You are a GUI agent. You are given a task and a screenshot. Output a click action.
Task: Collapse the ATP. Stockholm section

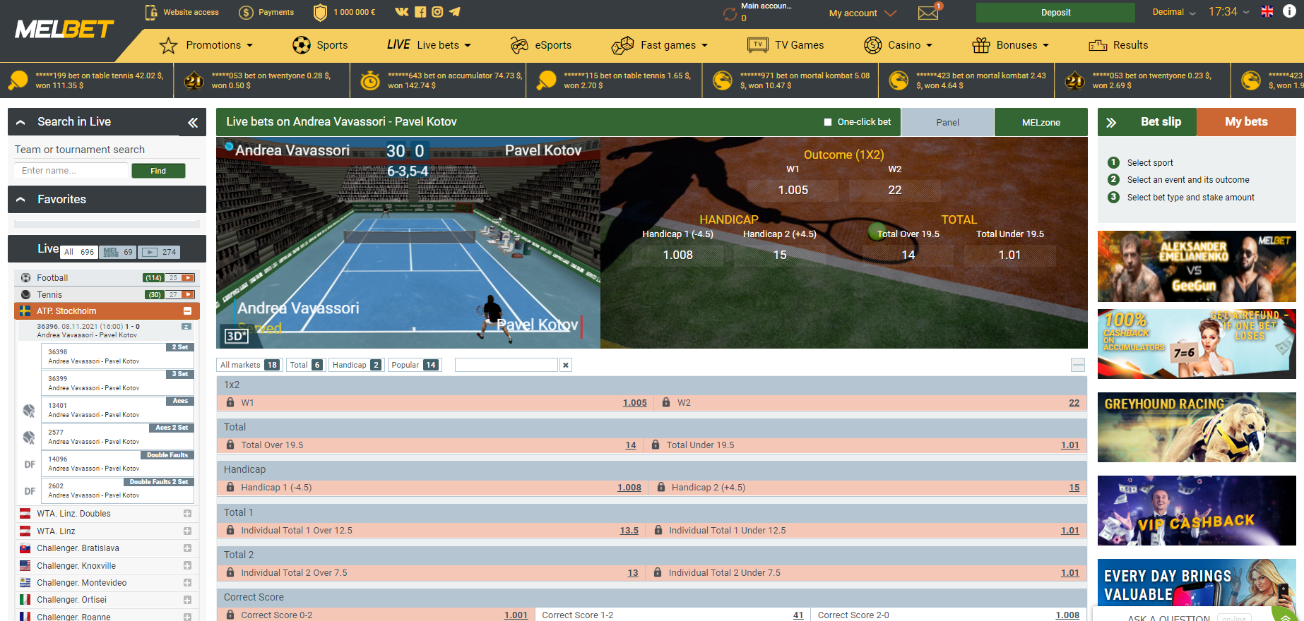click(x=188, y=311)
